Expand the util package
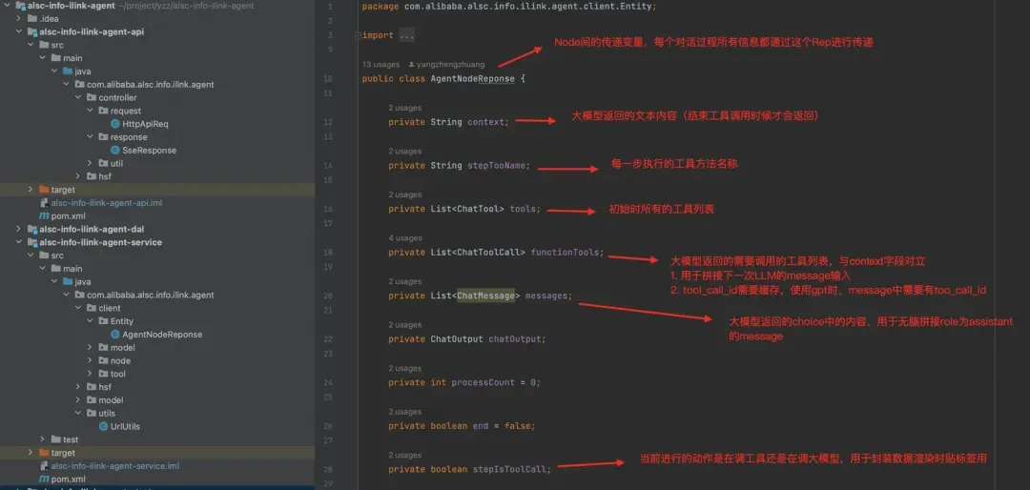1030x490 pixels. (x=90, y=164)
